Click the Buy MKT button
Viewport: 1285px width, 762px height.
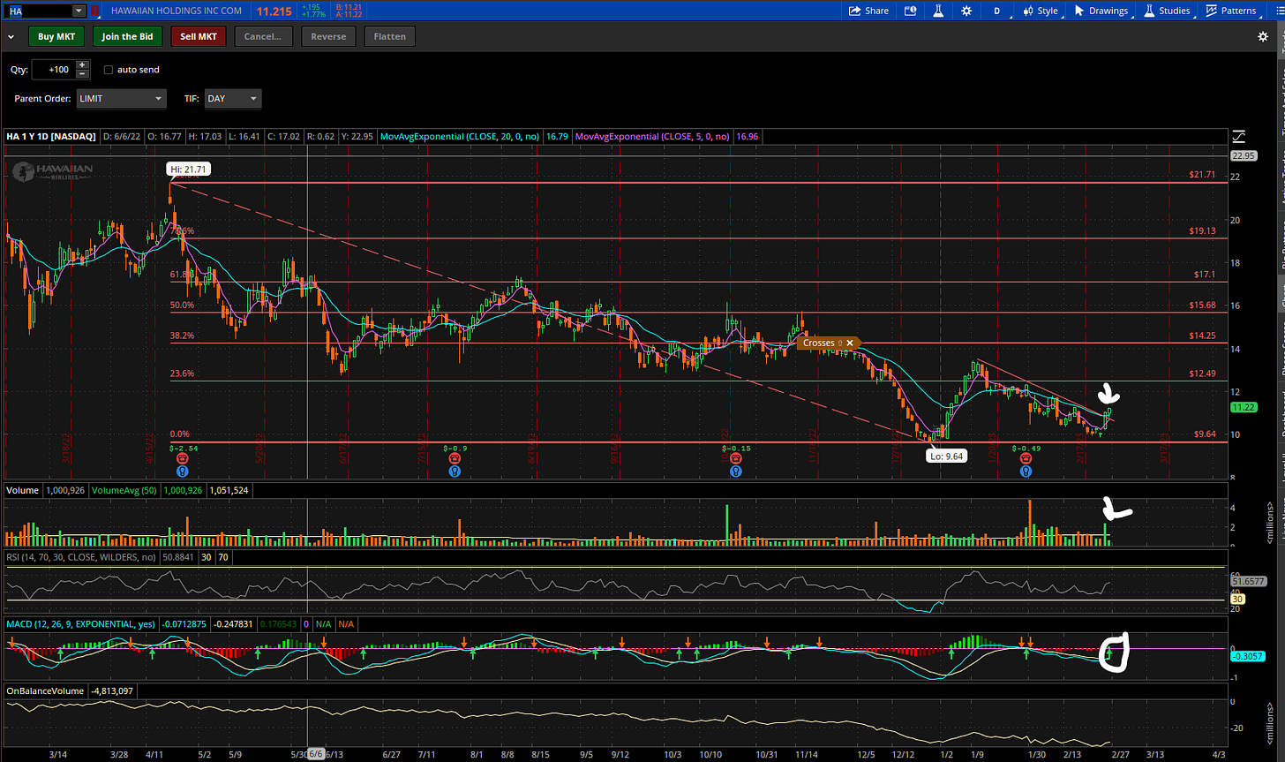click(56, 36)
